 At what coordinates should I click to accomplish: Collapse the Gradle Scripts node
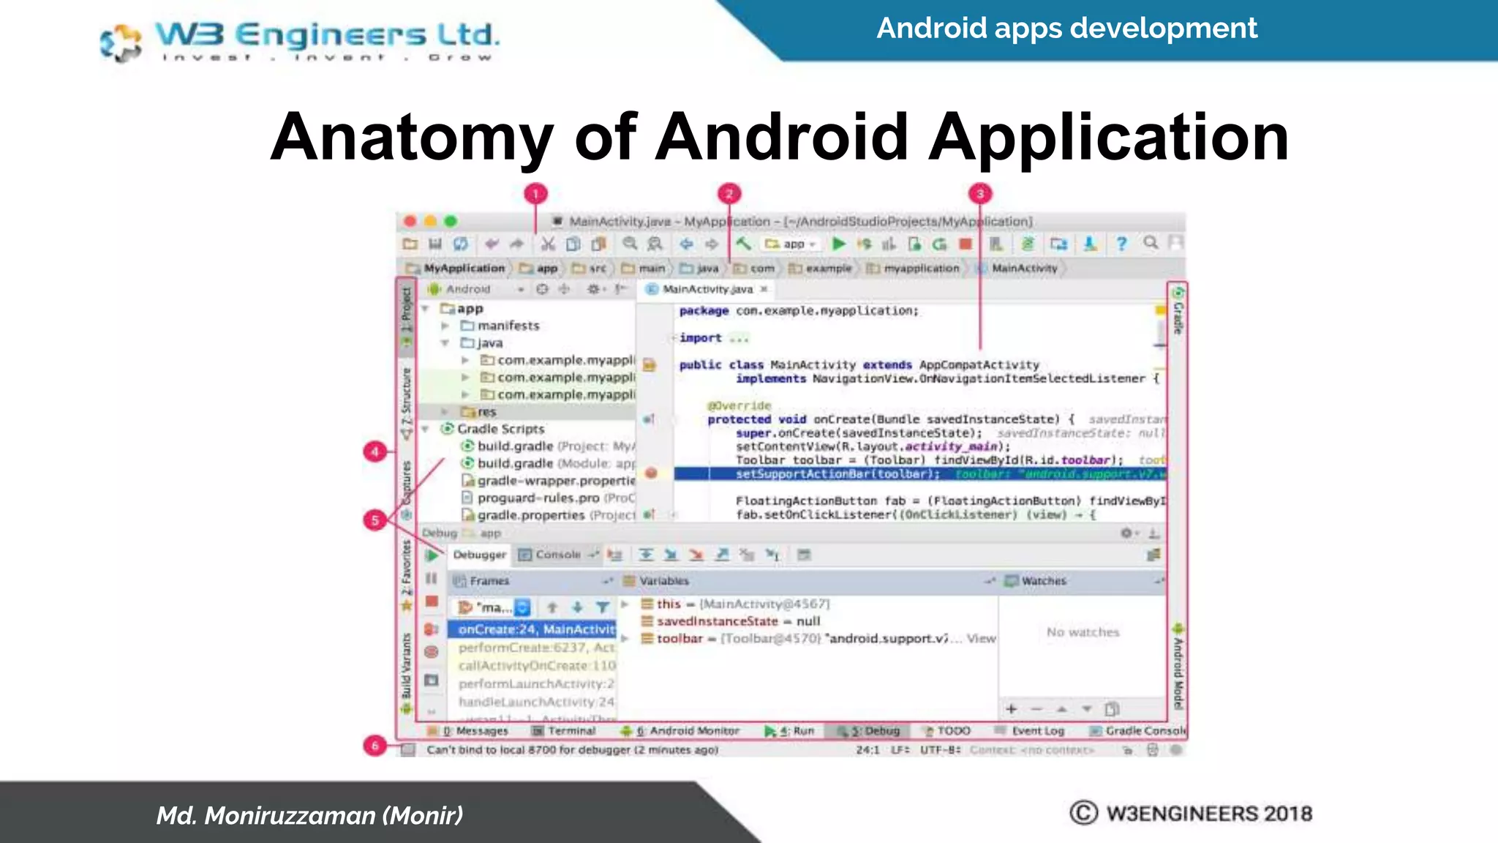[x=426, y=429]
